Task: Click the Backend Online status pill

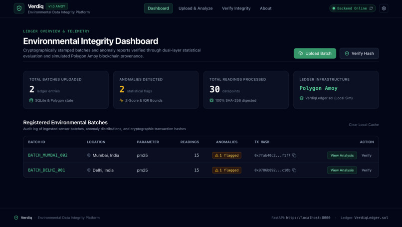Action: coord(353,8)
